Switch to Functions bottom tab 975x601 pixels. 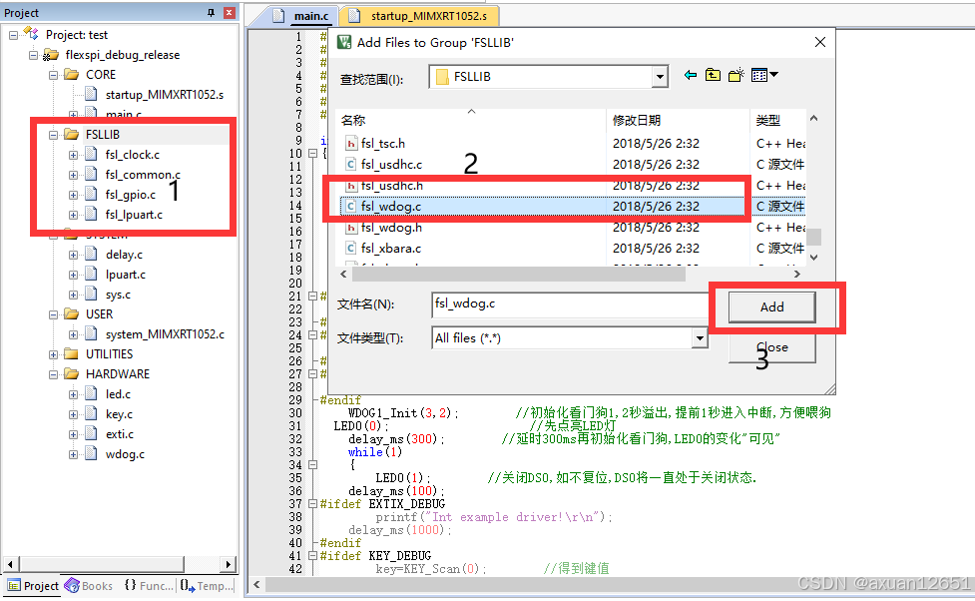point(149,586)
